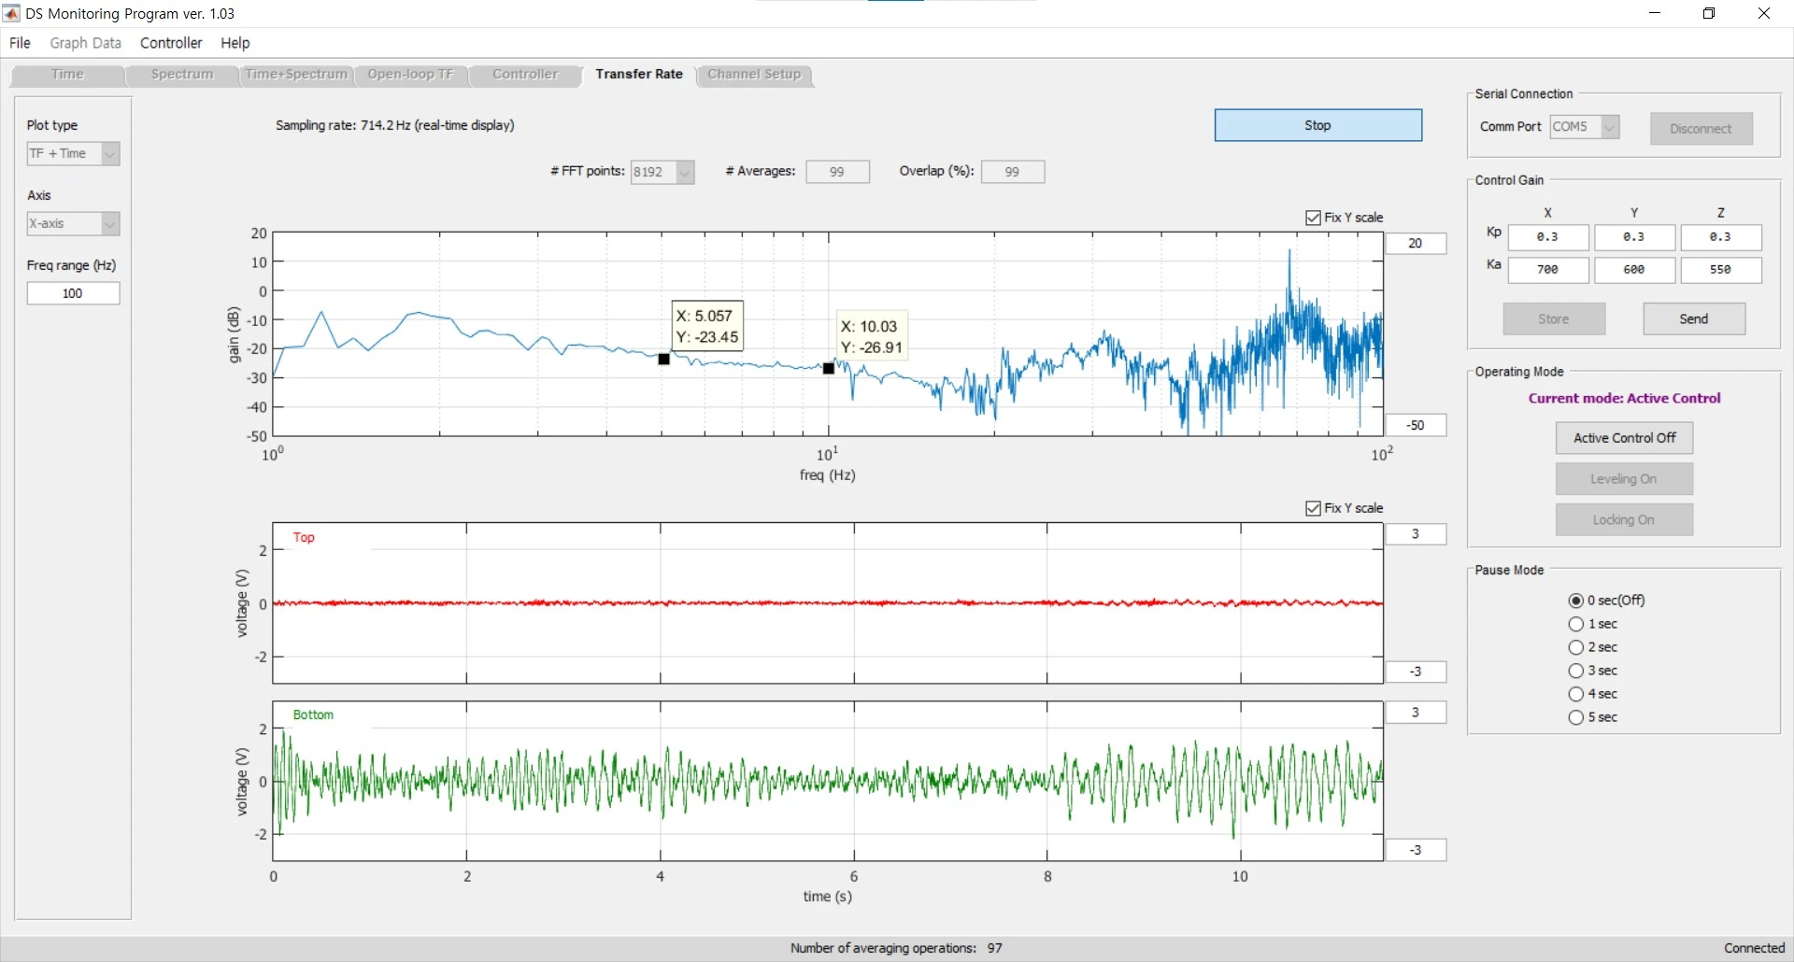Switch to the Open-loop TF tab
This screenshot has height=962, width=1794.
coord(410,75)
